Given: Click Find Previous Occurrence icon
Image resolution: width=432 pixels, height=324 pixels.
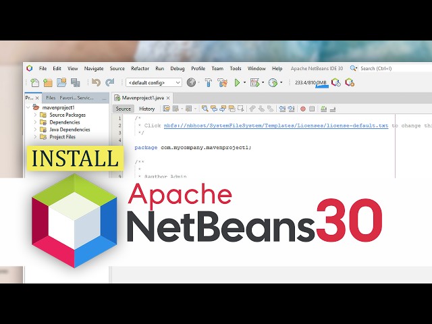Looking at the screenshot, I should click(x=214, y=109).
